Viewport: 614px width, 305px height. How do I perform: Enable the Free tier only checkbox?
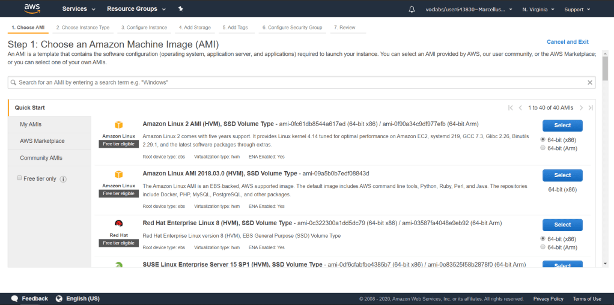(x=19, y=178)
